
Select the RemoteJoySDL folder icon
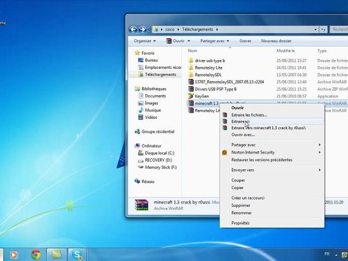pyautogui.click(x=191, y=75)
